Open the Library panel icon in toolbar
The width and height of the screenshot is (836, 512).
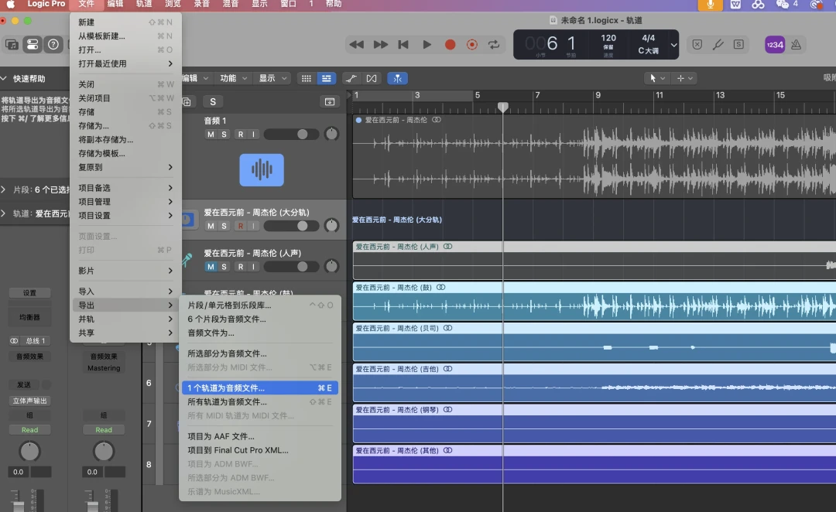click(12, 45)
